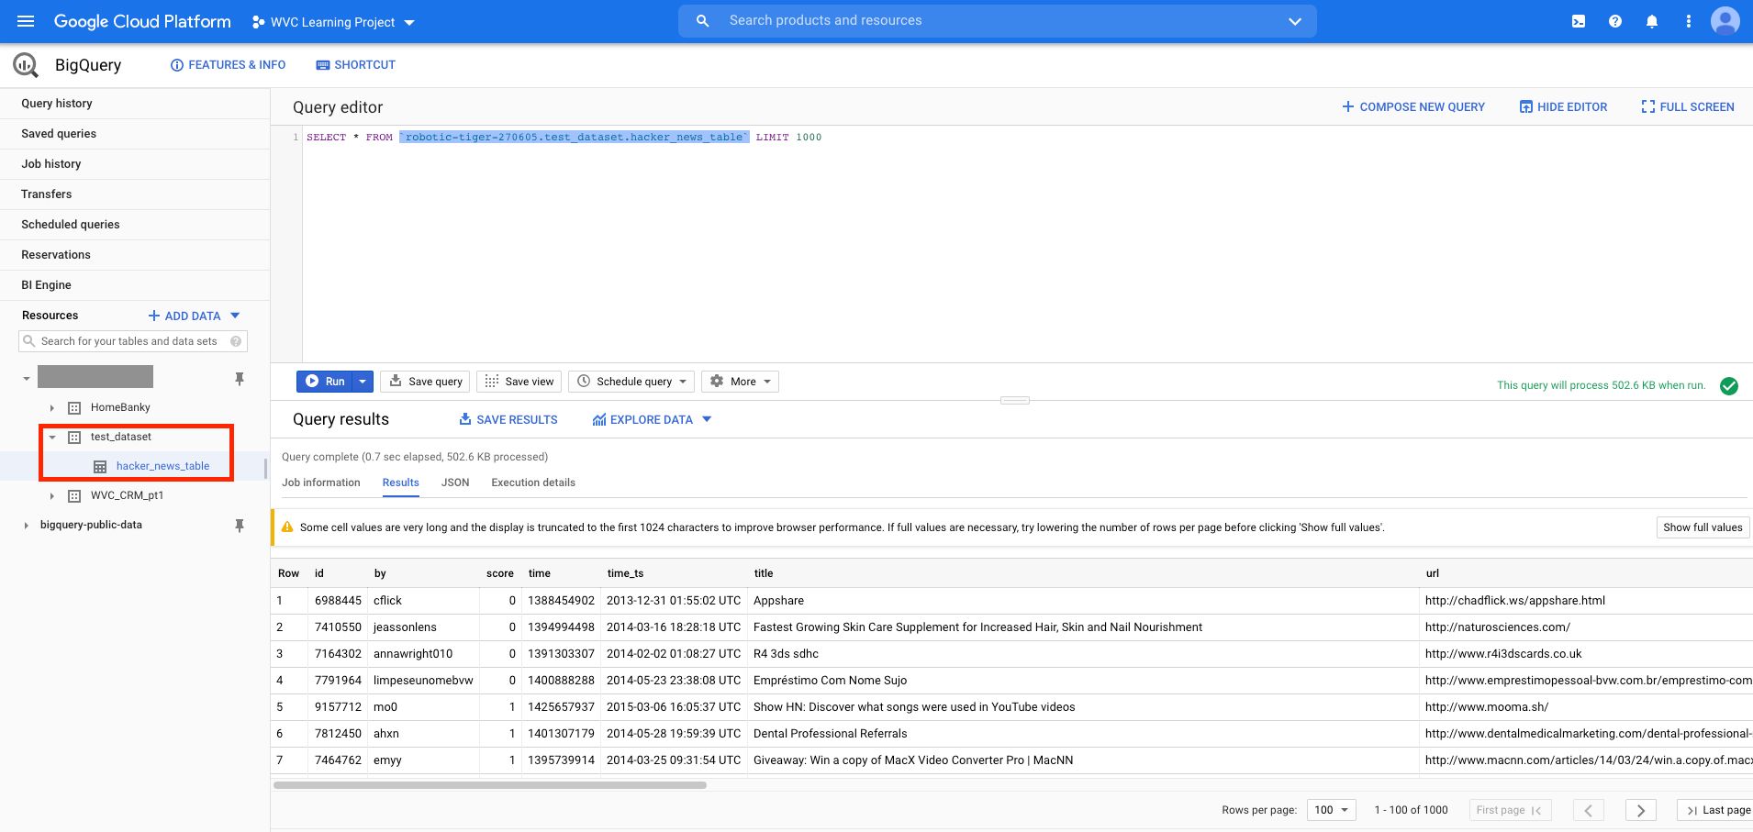This screenshot has width=1753, height=832.
Task: Open the notifications bell
Action: [1652, 20]
